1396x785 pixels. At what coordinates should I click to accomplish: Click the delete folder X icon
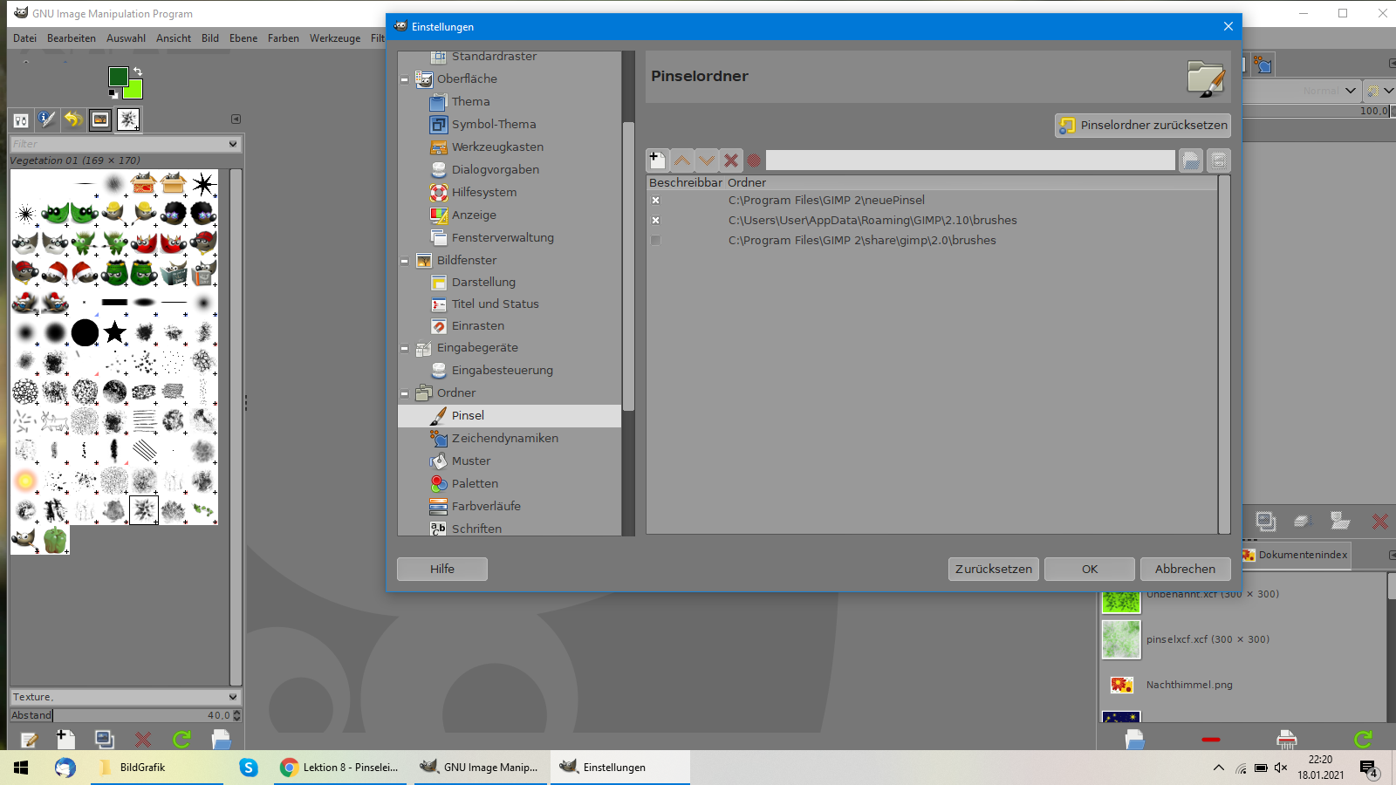pos(731,160)
